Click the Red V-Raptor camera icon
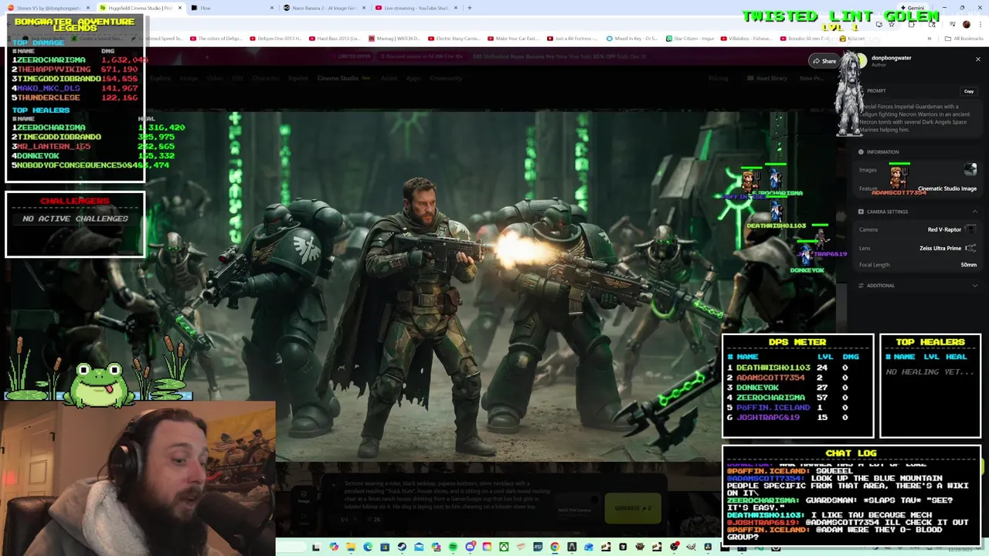This screenshot has height=556, width=989. point(970,229)
